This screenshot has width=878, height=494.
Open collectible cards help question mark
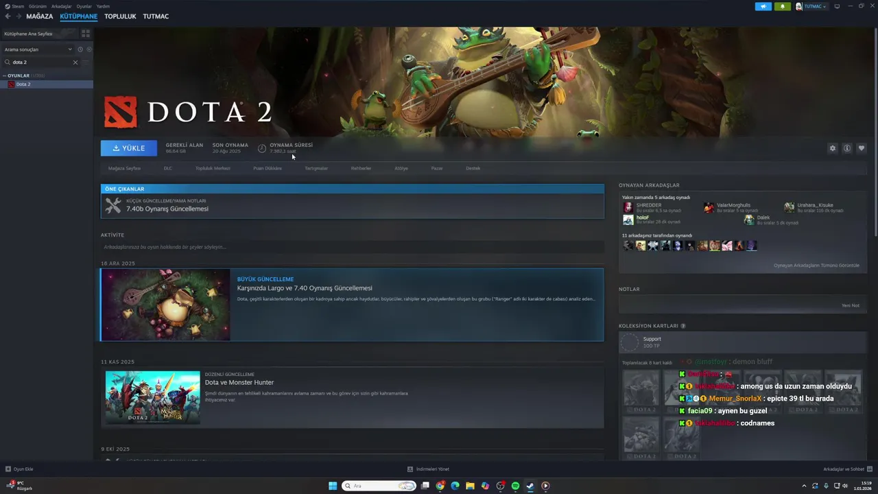pos(683,326)
